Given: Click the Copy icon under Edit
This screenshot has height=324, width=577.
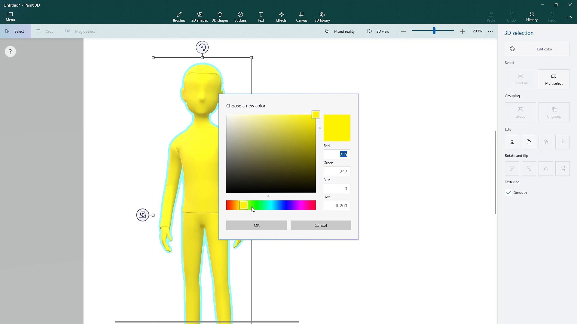Looking at the screenshot, I should 529,142.
